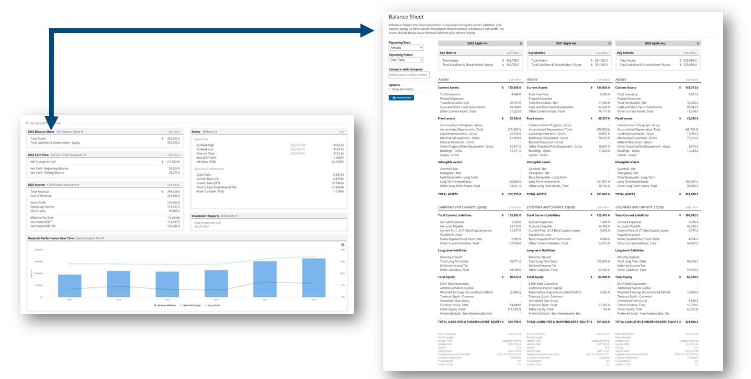Click the 52 Week Low row
Viewport: 751px width, 379px height.
pos(269,149)
